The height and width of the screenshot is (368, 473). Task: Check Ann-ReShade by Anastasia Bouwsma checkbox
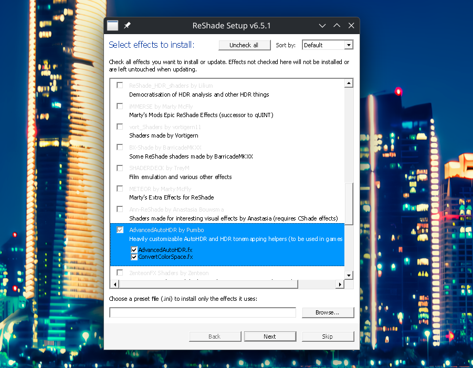[x=120, y=209]
